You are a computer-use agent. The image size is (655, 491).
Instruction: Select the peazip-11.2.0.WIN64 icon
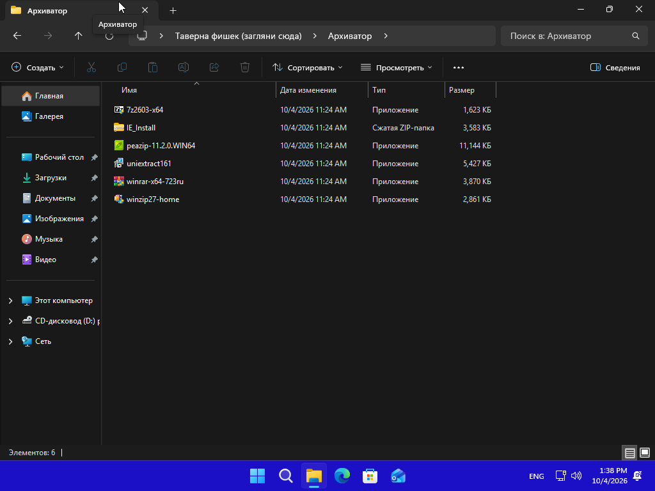pos(118,146)
